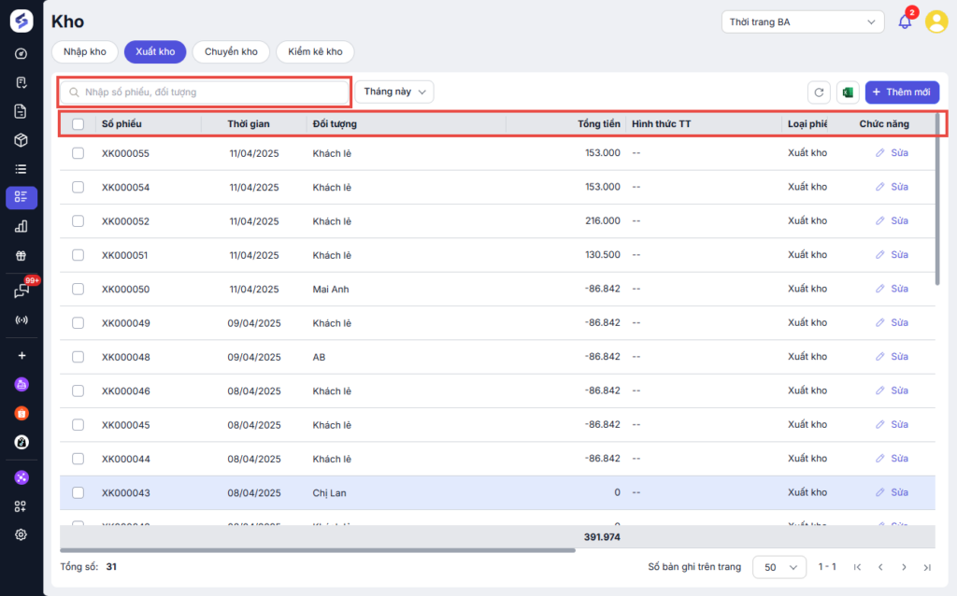Click the search field for số phiếu

coord(204,92)
